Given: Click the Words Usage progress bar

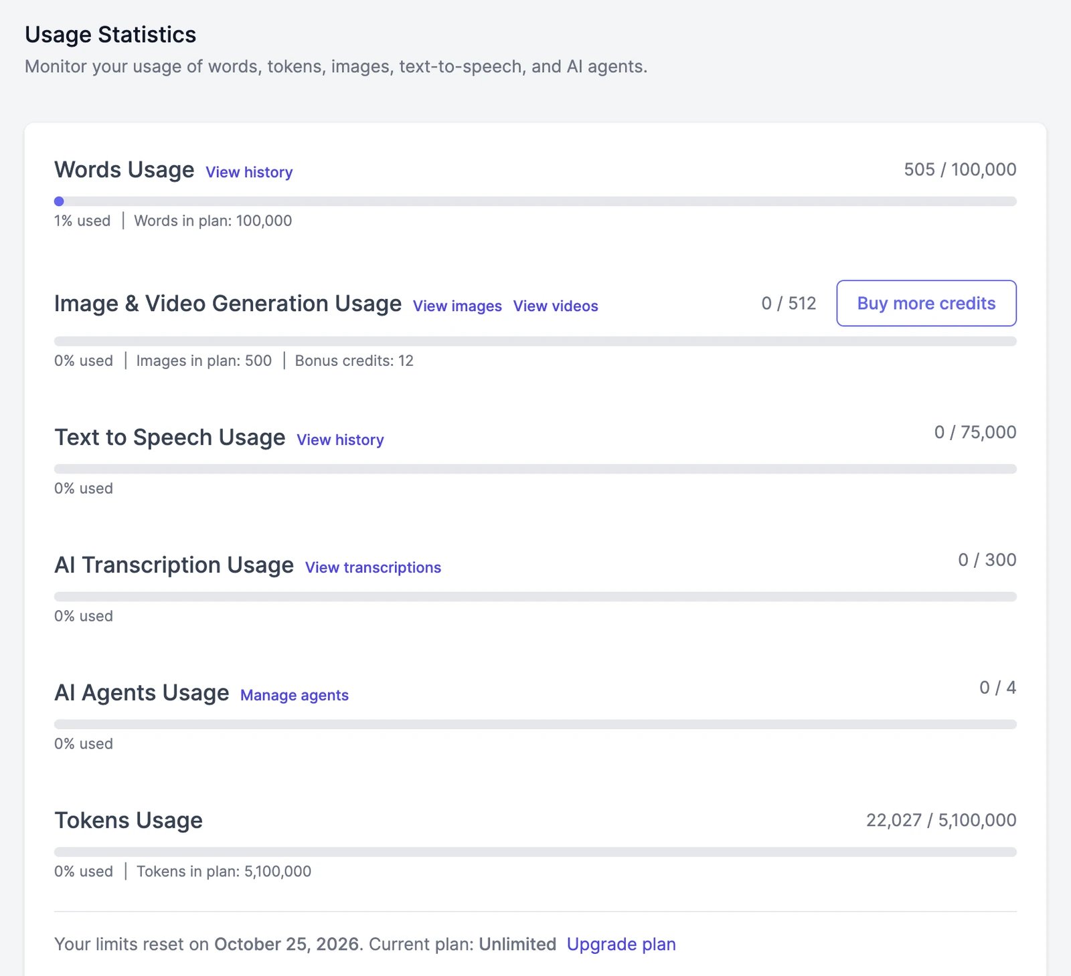Looking at the screenshot, I should 535,201.
